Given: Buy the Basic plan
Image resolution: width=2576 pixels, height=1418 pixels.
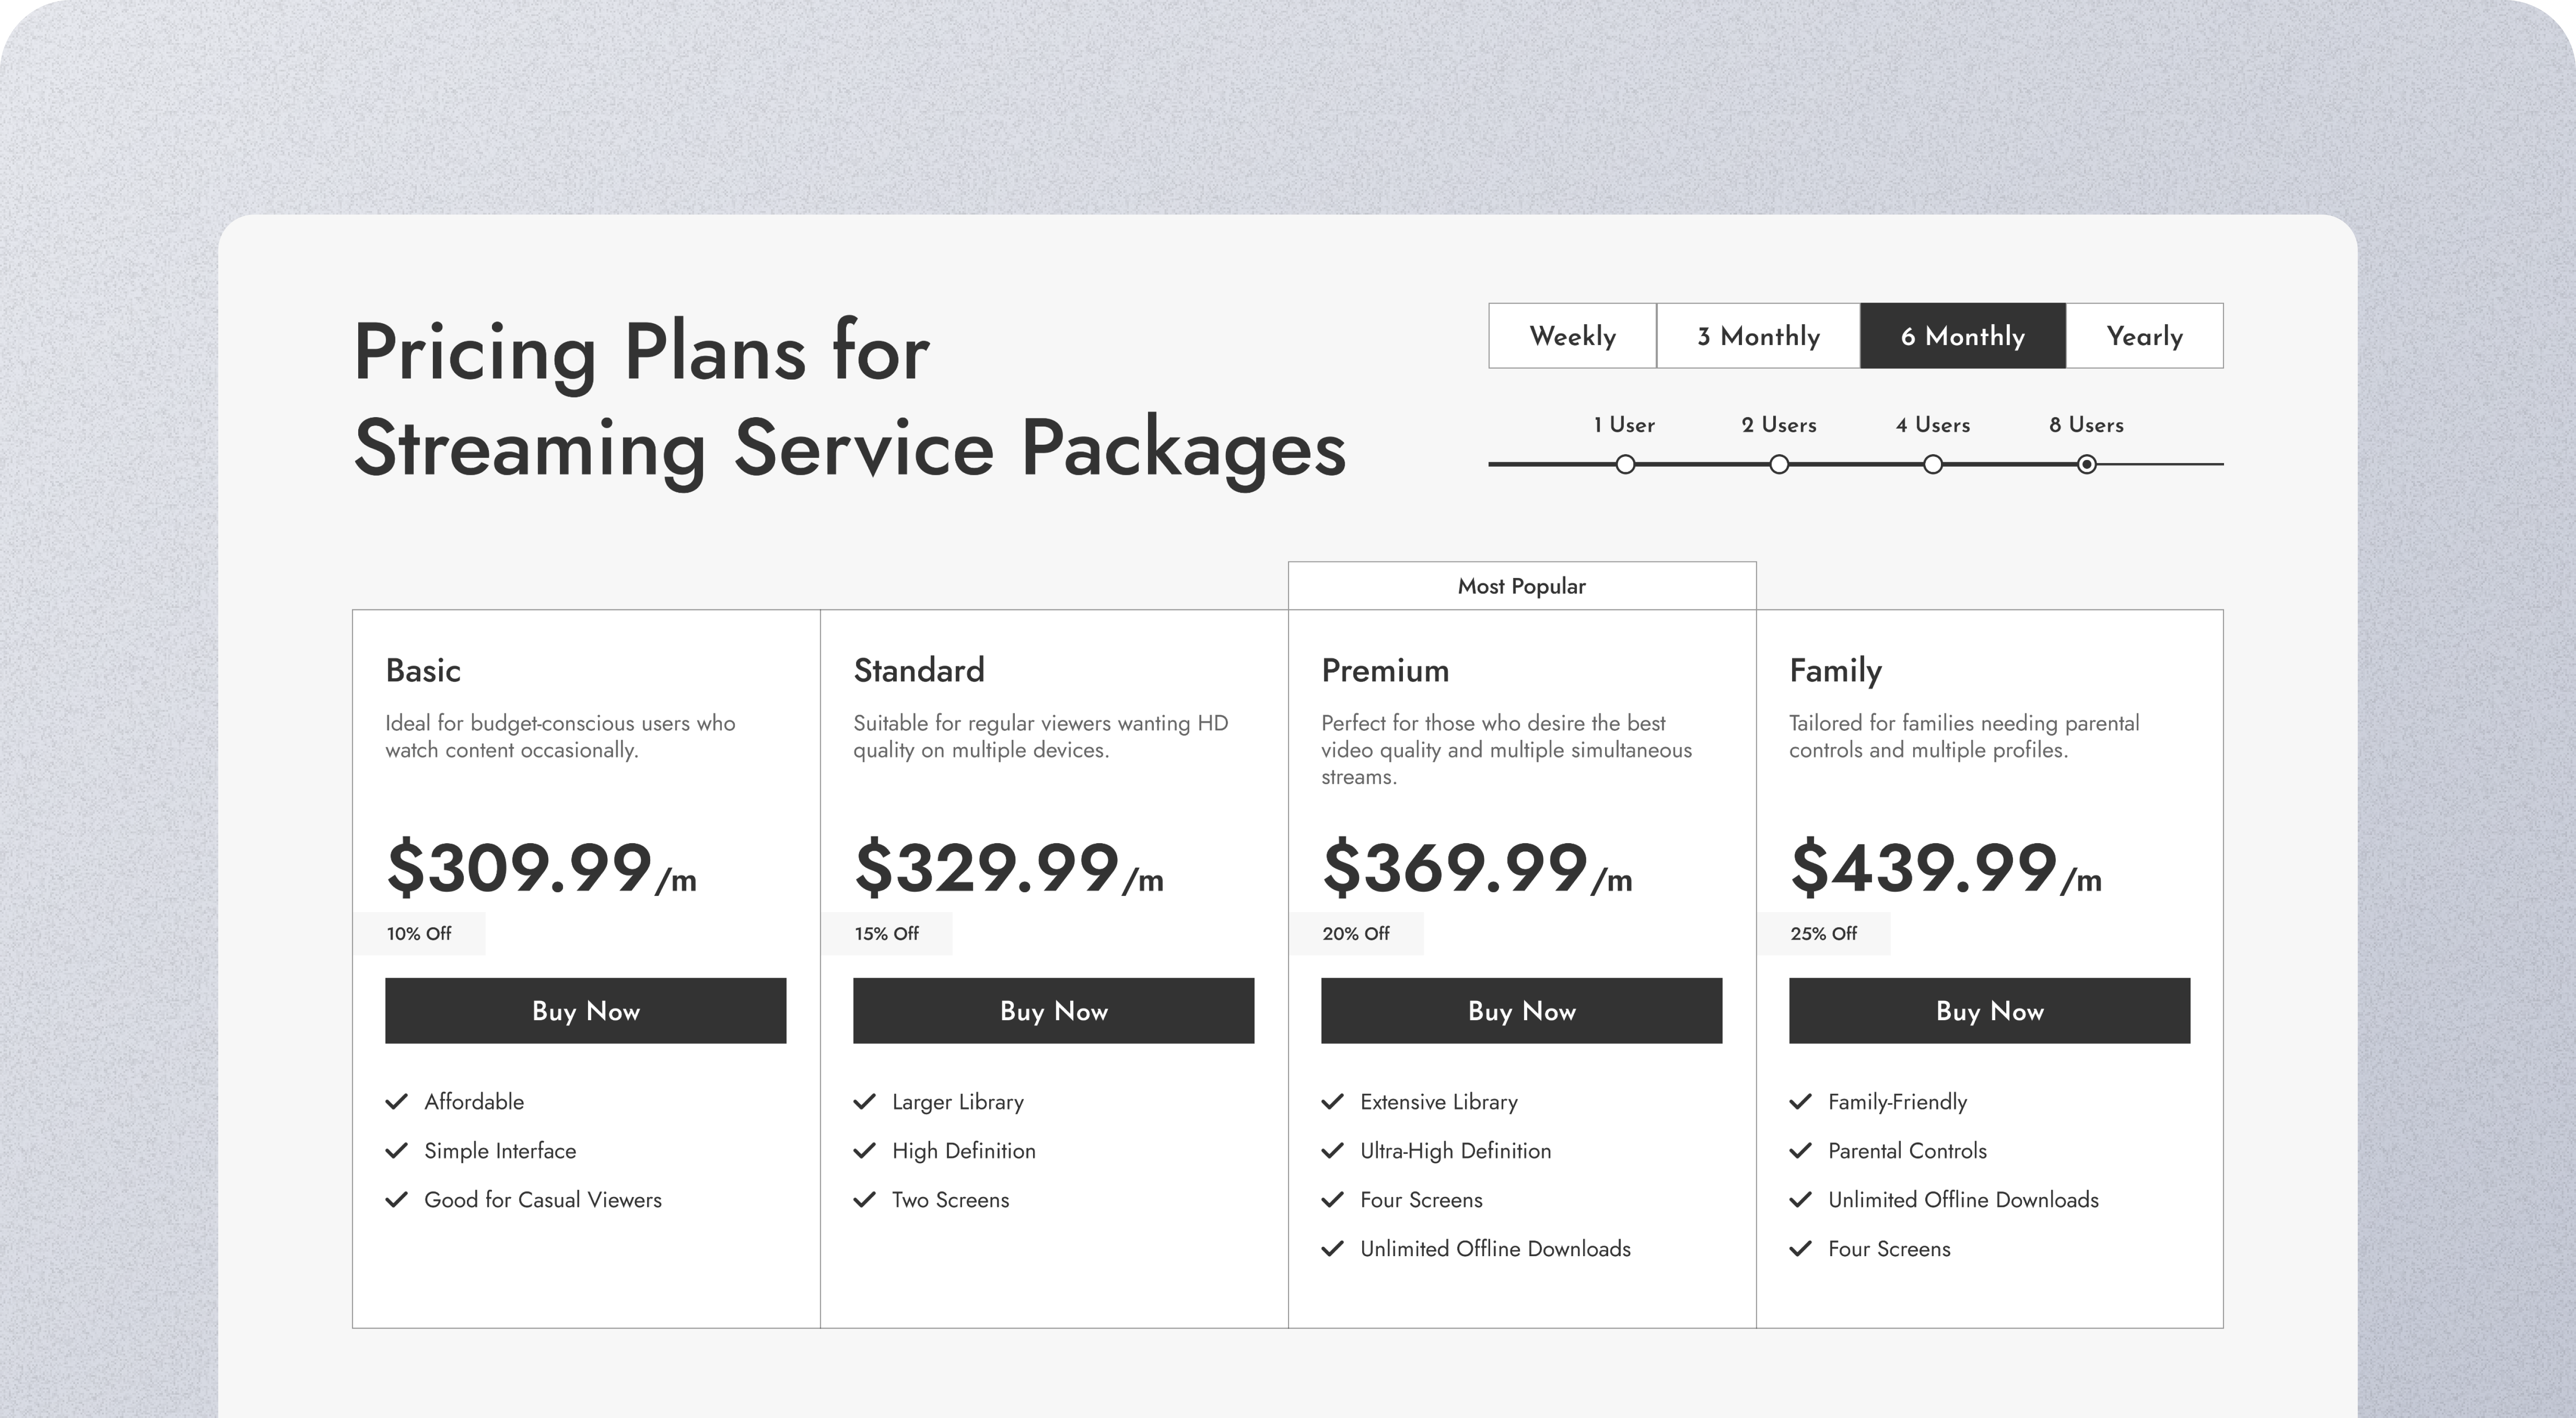Looking at the screenshot, I should pyautogui.click(x=586, y=1011).
